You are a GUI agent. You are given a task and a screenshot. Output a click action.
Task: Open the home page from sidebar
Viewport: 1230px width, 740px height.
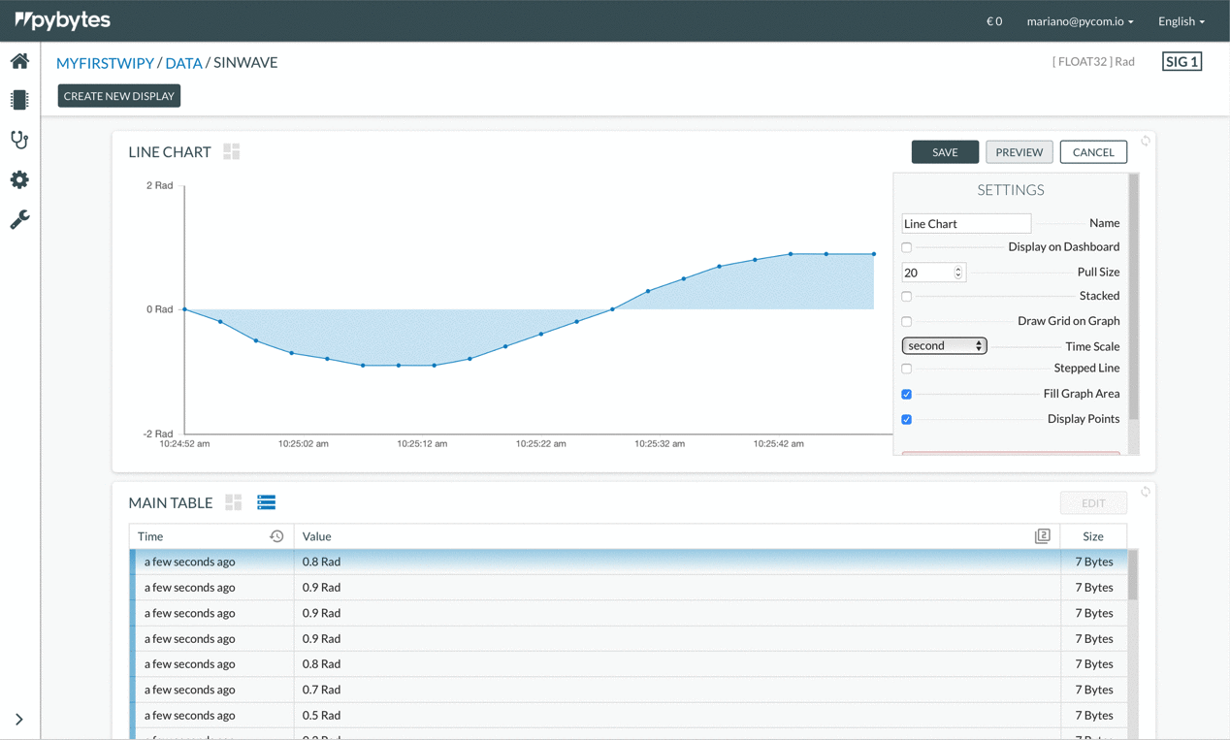click(x=19, y=61)
